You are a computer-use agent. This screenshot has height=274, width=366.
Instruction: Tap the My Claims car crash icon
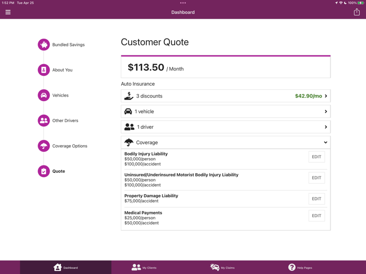[214, 267]
